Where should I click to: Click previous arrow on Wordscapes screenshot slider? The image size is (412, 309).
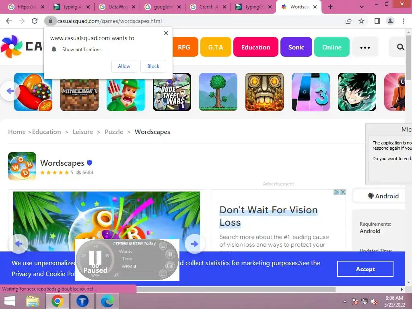(19, 244)
